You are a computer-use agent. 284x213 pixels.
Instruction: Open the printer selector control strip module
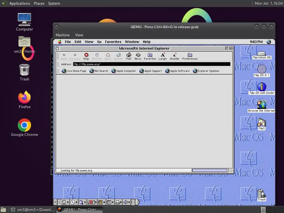(x=118, y=202)
